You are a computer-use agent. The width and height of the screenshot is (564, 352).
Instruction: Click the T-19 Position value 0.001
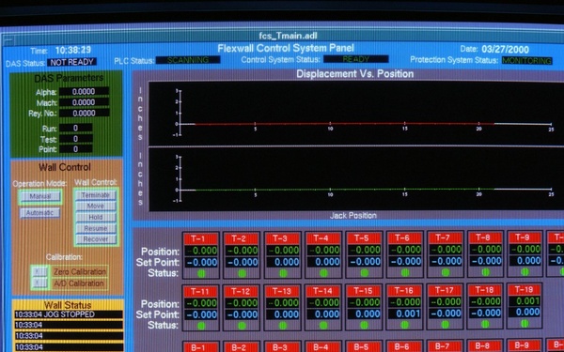point(525,301)
